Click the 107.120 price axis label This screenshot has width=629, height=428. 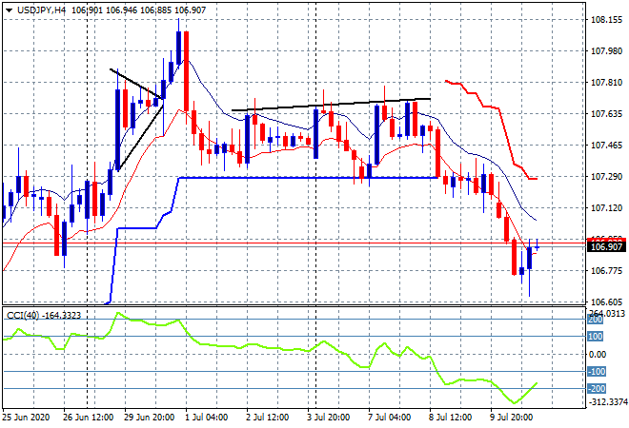click(606, 207)
